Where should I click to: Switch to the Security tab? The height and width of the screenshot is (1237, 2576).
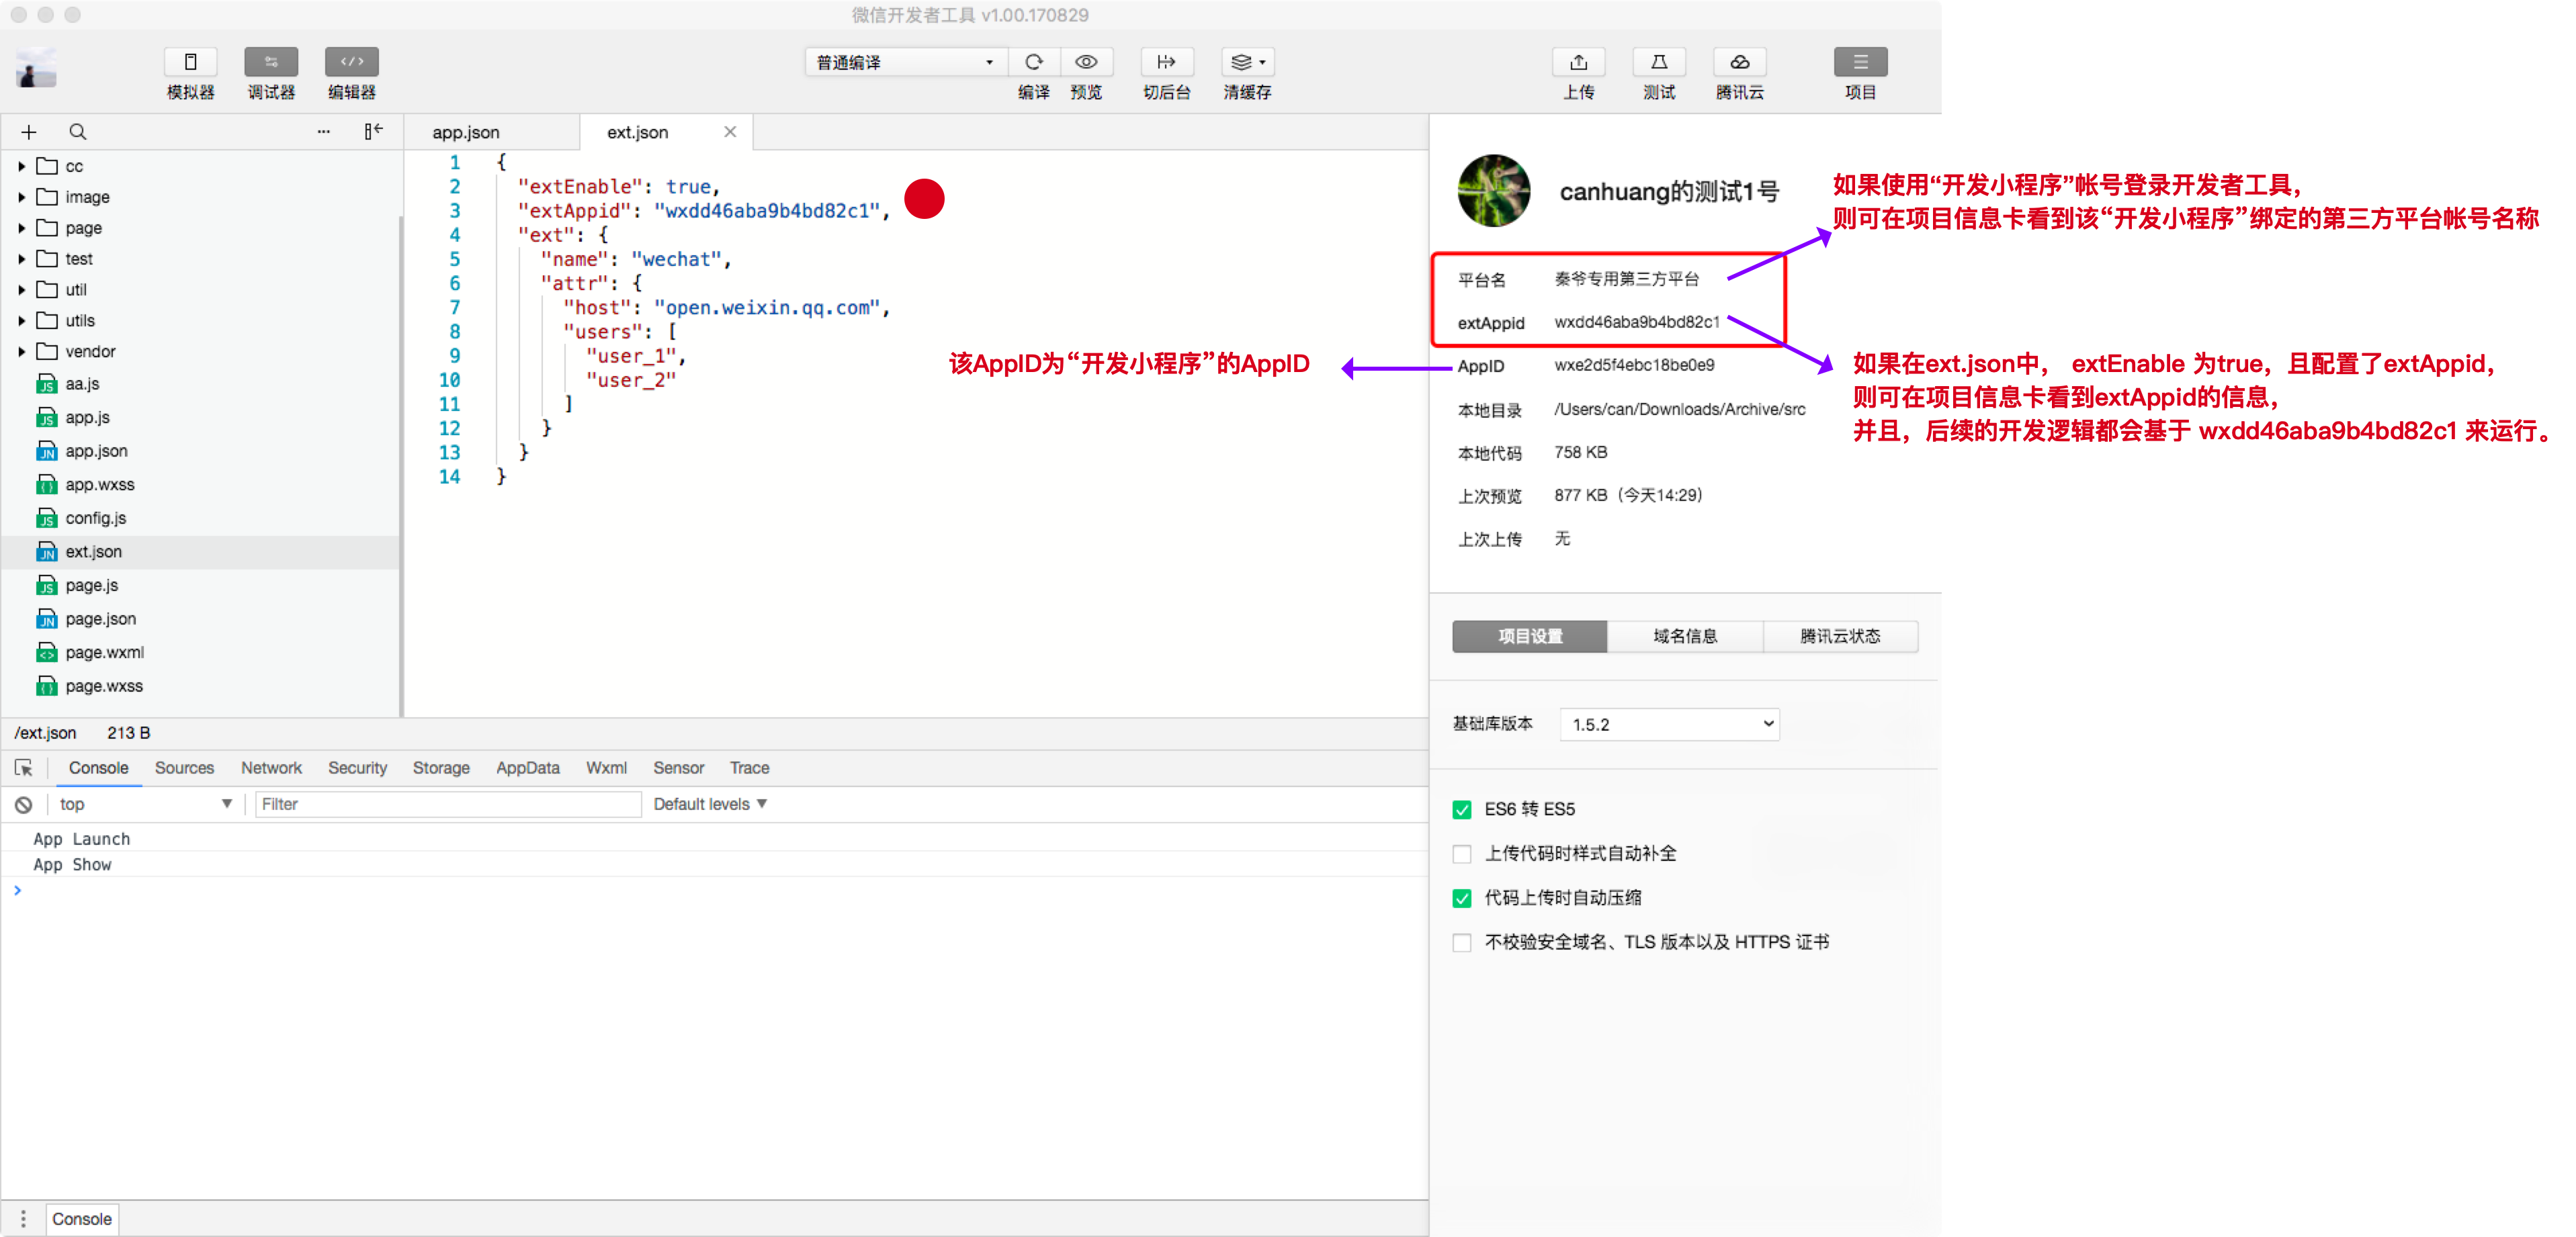pyautogui.click(x=357, y=768)
